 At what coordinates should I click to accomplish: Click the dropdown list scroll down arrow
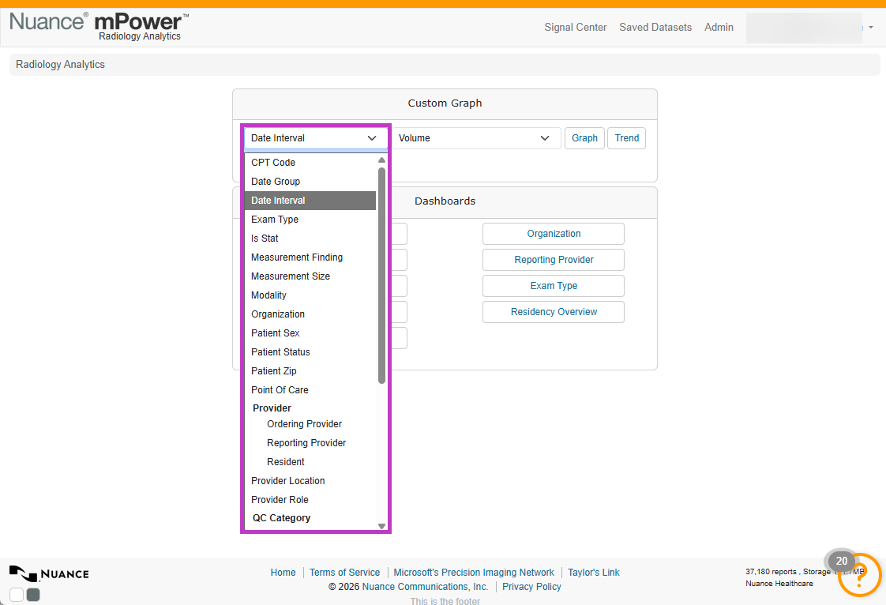click(381, 526)
